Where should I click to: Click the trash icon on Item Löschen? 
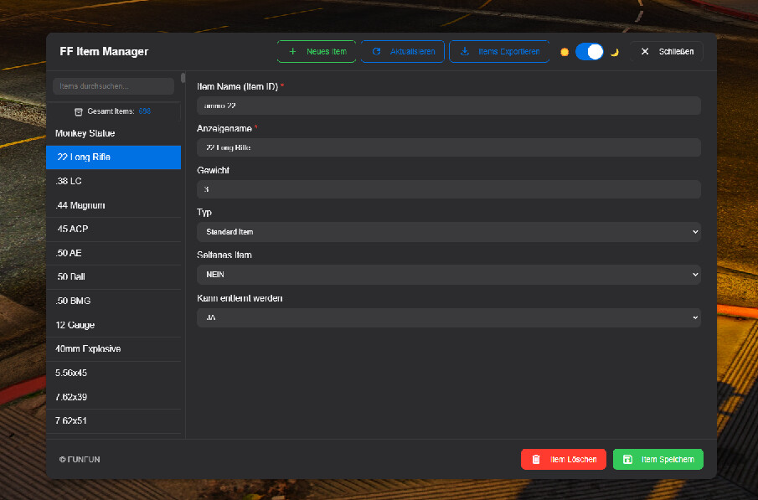(536, 460)
